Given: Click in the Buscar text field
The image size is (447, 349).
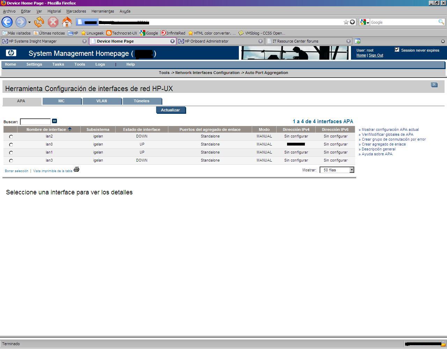Looking at the screenshot, I should point(35,122).
